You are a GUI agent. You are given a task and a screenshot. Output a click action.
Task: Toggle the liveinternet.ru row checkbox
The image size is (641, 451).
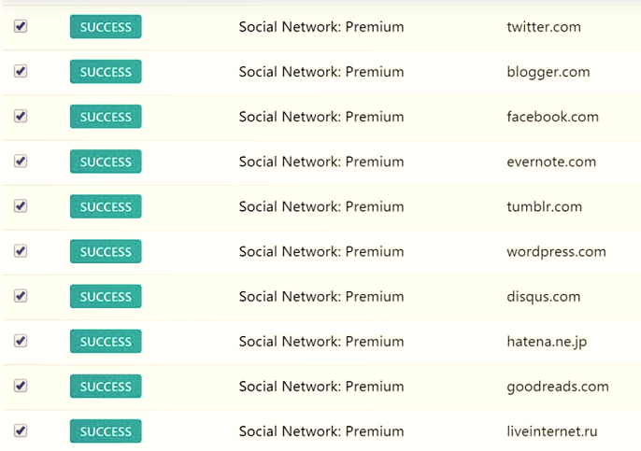coord(21,430)
